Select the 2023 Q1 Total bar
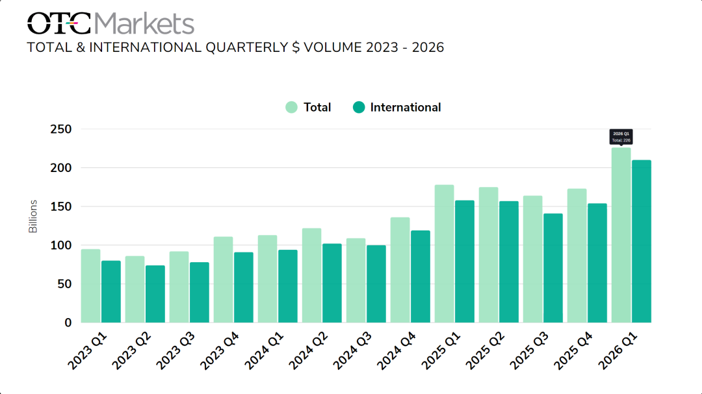702x394 pixels. (x=90, y=286)
